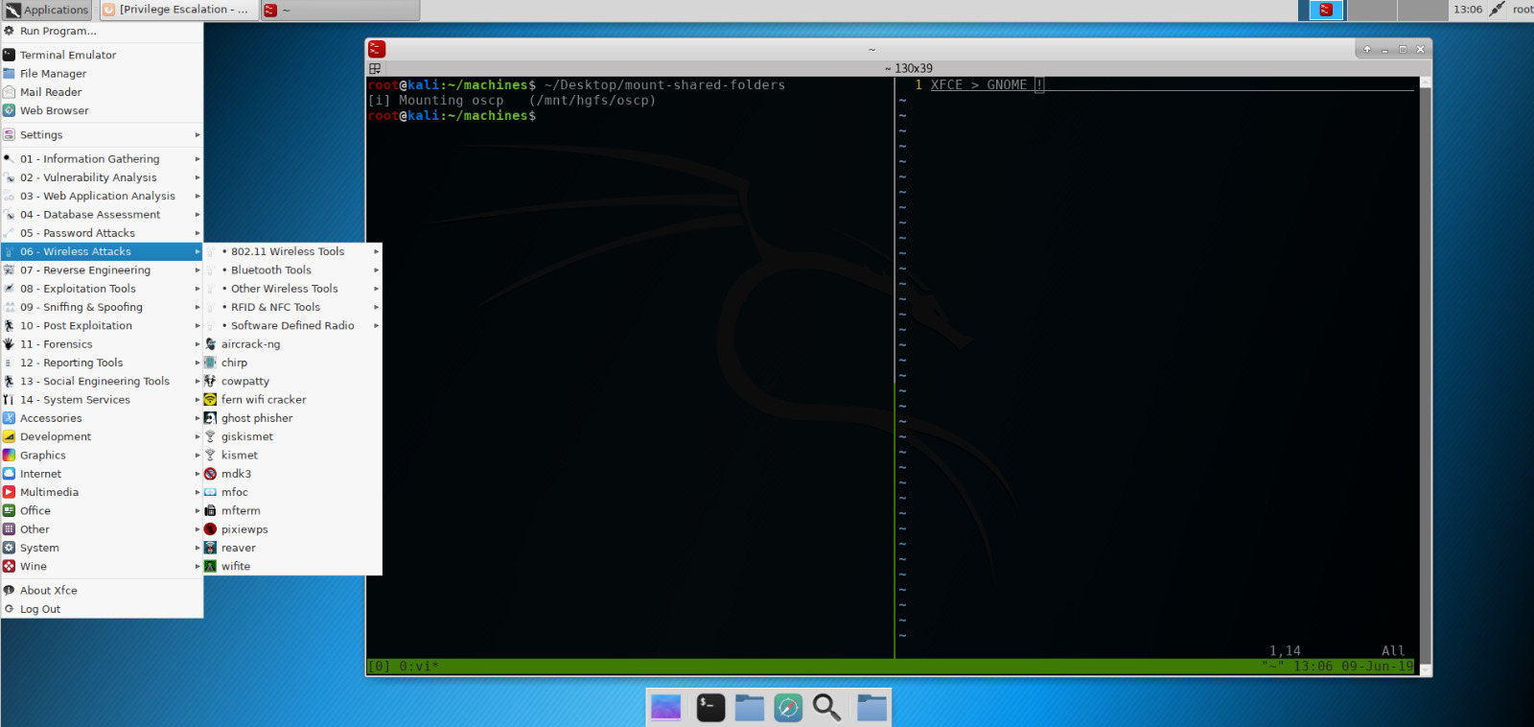Launch aircrack-ng from the wireless menu

tap(292, 344)
